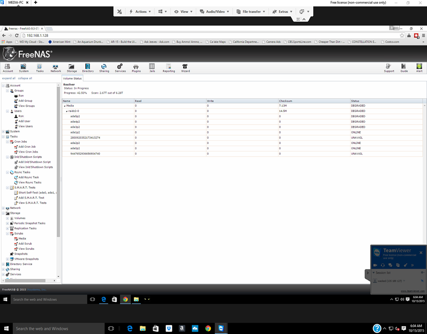The width and height of the screenshot is (427, 334).
Task: Go back in browser
Action: pyautogui.click(x=4, y=35)
